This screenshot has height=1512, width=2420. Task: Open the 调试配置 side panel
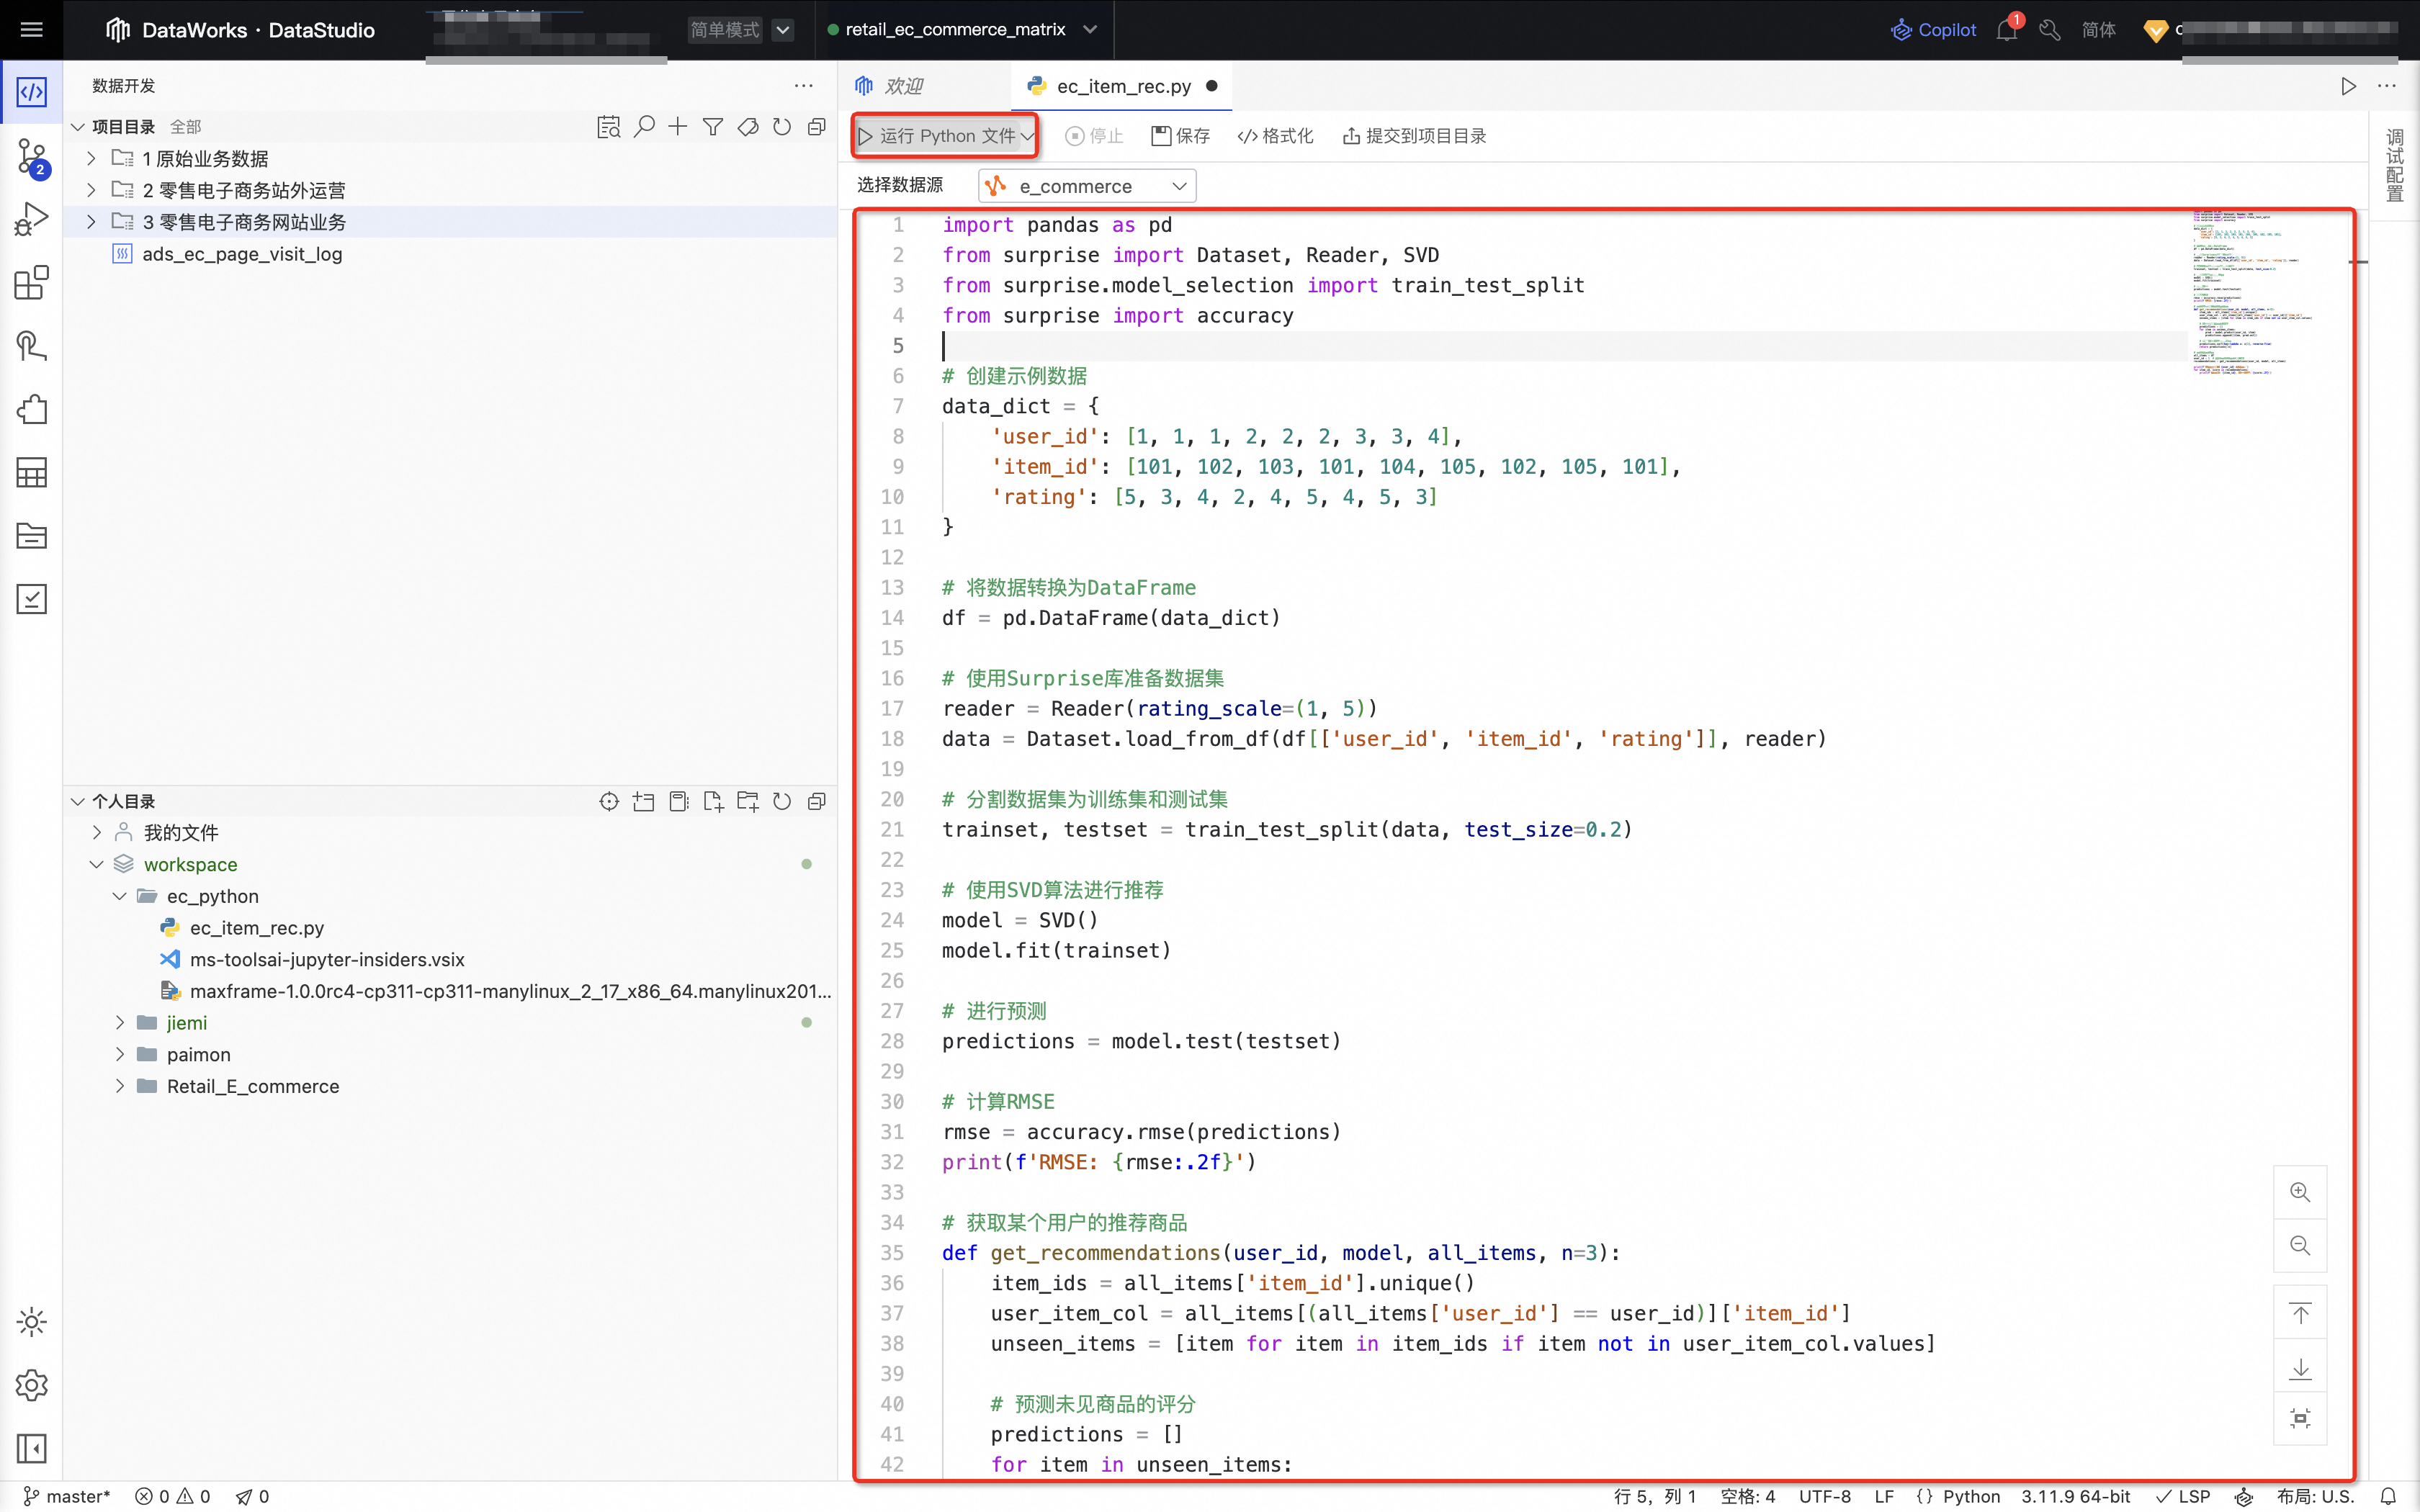[2394, 165]
